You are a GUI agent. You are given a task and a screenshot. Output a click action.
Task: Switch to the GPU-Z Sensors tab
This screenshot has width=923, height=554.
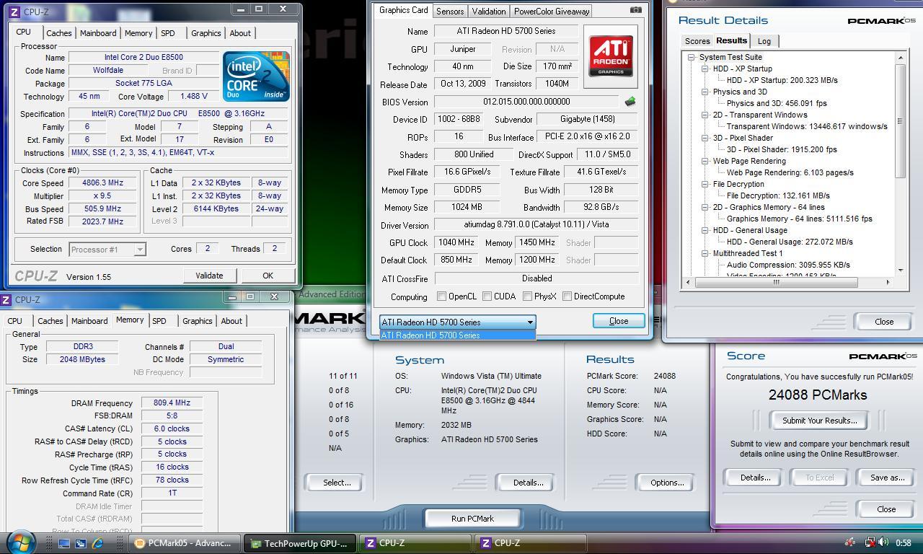coord(450,12)
